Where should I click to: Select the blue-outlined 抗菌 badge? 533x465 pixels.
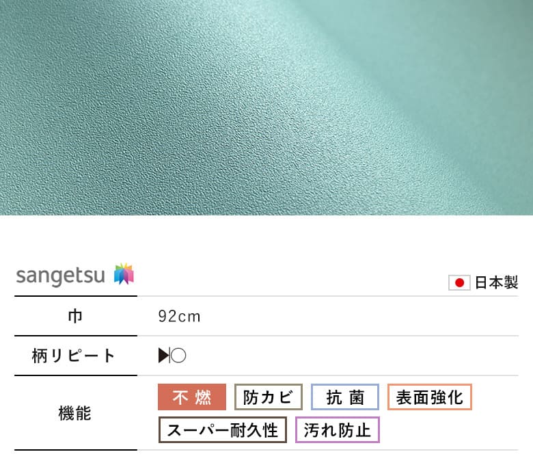tap(345, 397)
